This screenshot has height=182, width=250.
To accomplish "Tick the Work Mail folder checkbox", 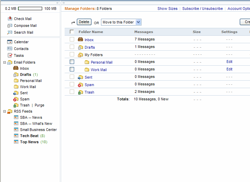I will [x=72, y=69].
